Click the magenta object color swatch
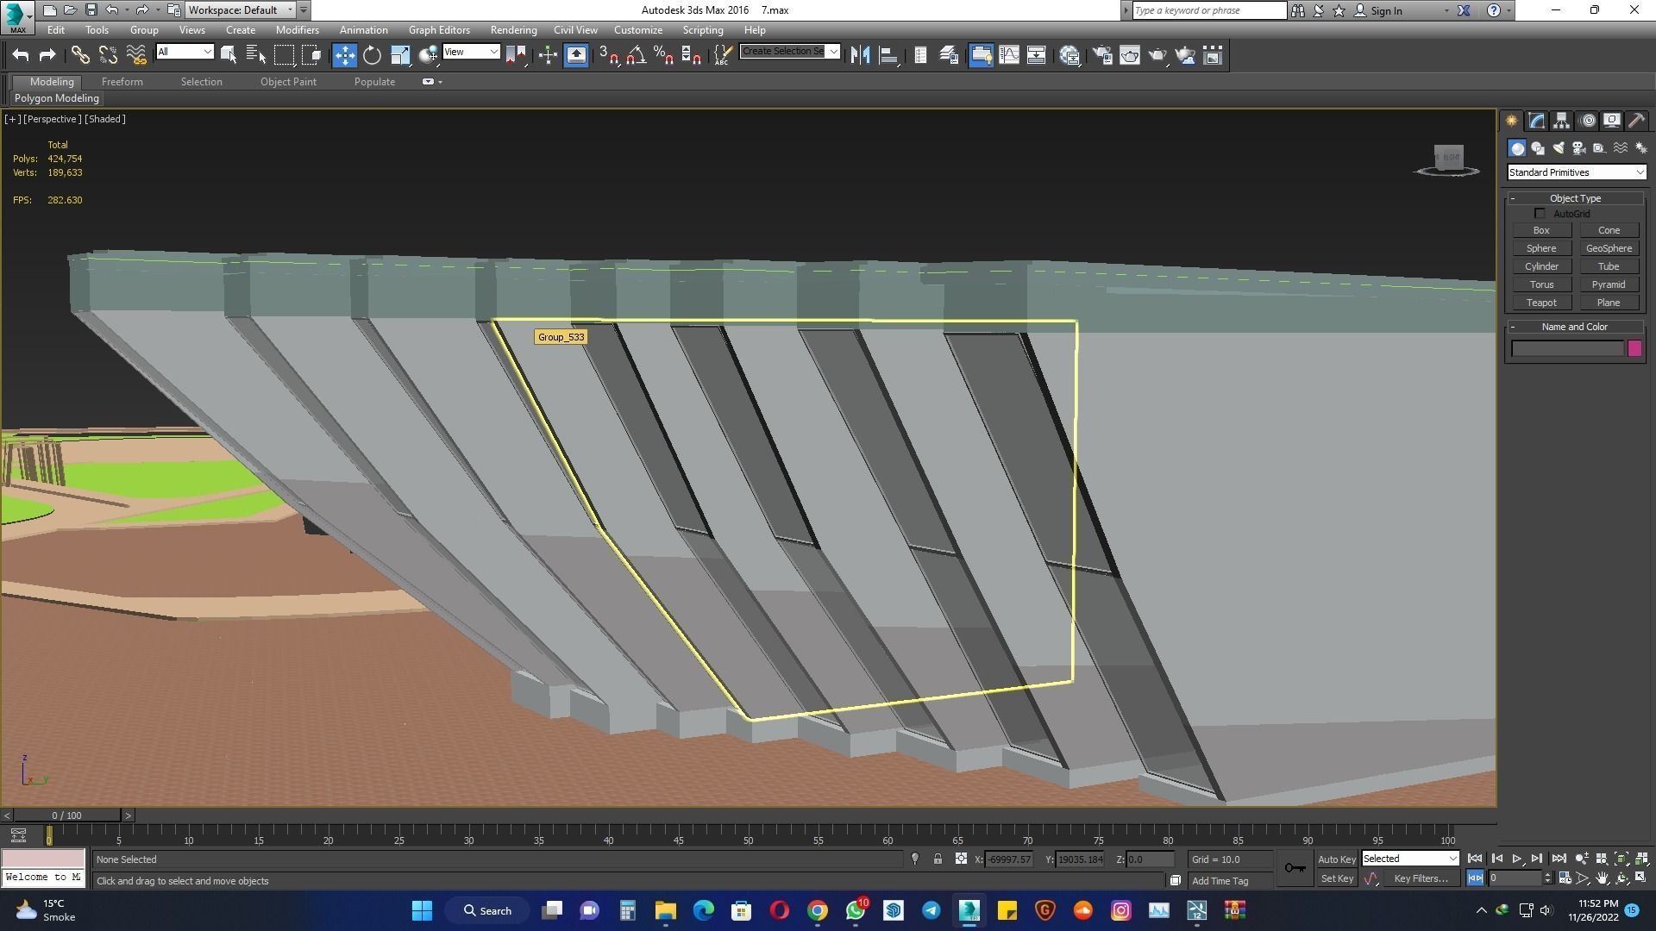The width and height of the screenshot is (1656, 931). (1634, 348)
